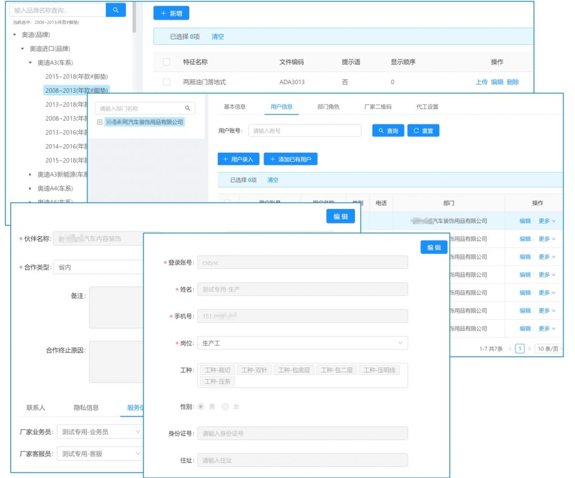Switch to the 部门角色 tab
The width and height of the screenshot is (575, 478).
(x=328, y=107)
